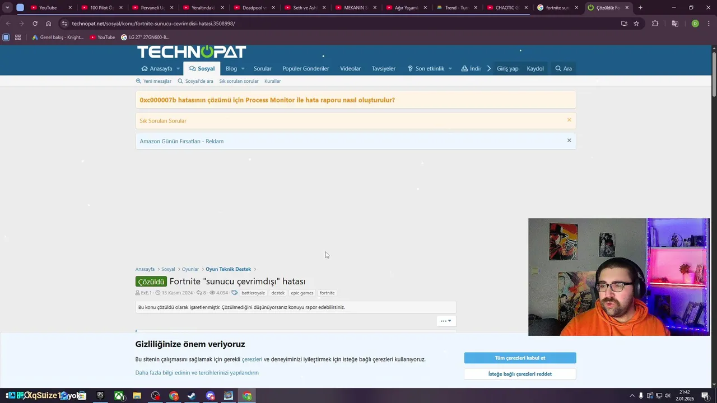Click Kaydol link
717x403 pixels.
(535, 68)
